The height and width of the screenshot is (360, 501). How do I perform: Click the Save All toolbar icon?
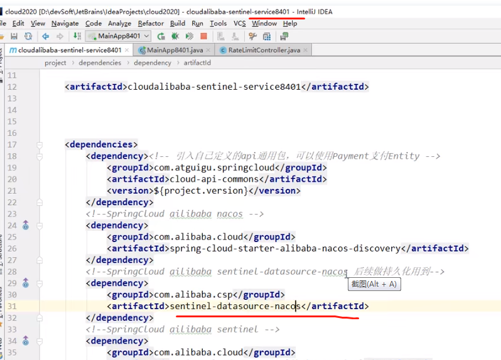coord(14,36)
